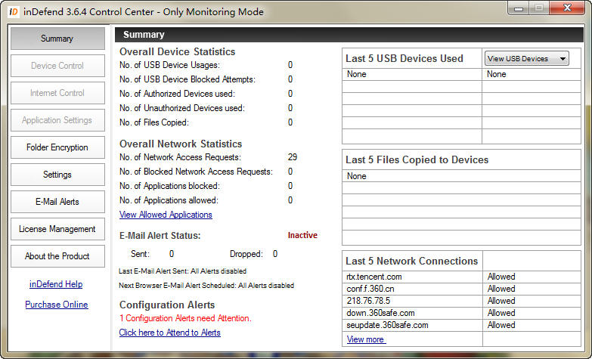Open Folder Encryption page
The height and width of the screenshot is (359, 592).
(x=57, y=147)
